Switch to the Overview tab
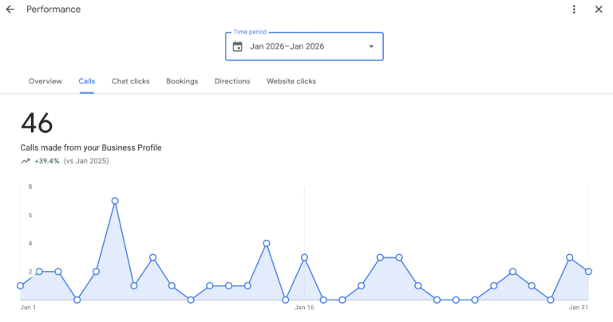Screen dimensions: 613x322 click(45, 81)
